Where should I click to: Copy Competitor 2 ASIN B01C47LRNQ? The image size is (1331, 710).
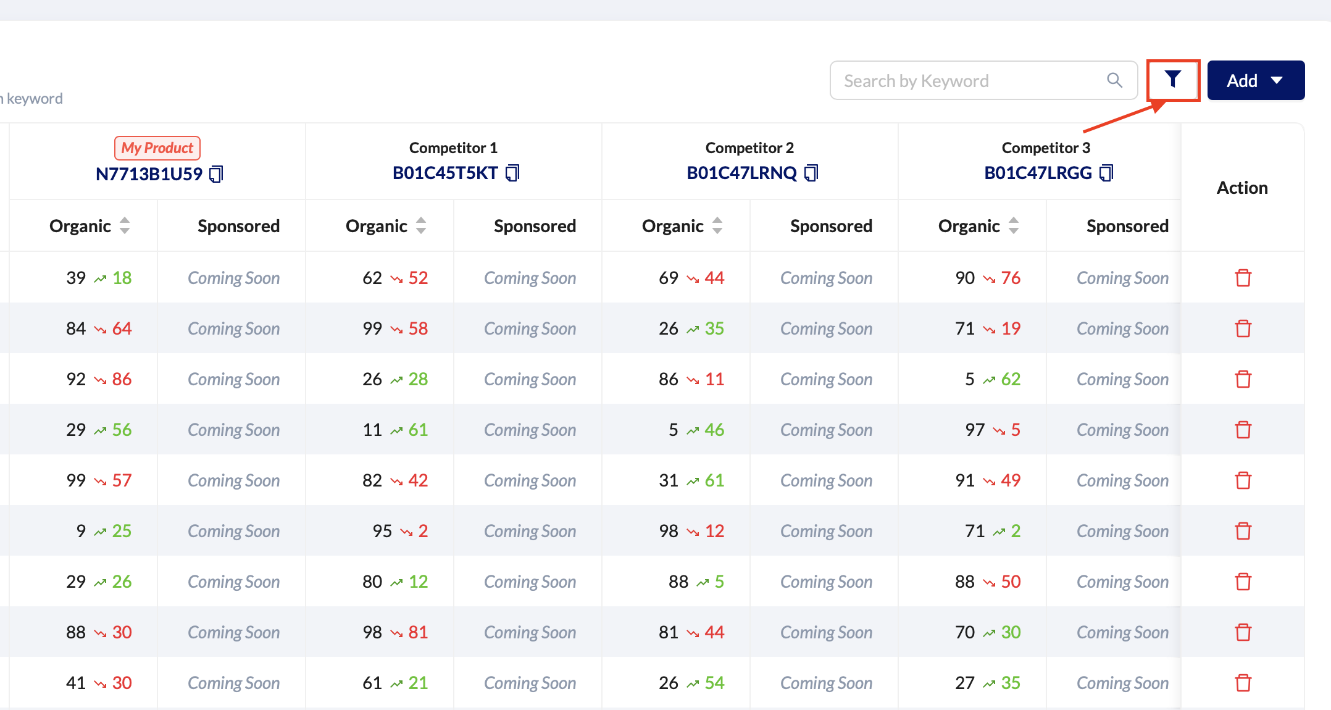811,173
